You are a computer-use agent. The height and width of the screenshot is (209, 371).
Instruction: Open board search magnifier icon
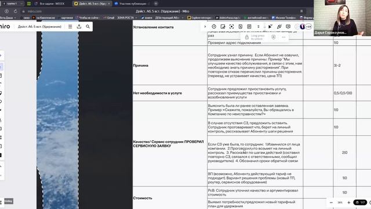(x=88, y=27)
